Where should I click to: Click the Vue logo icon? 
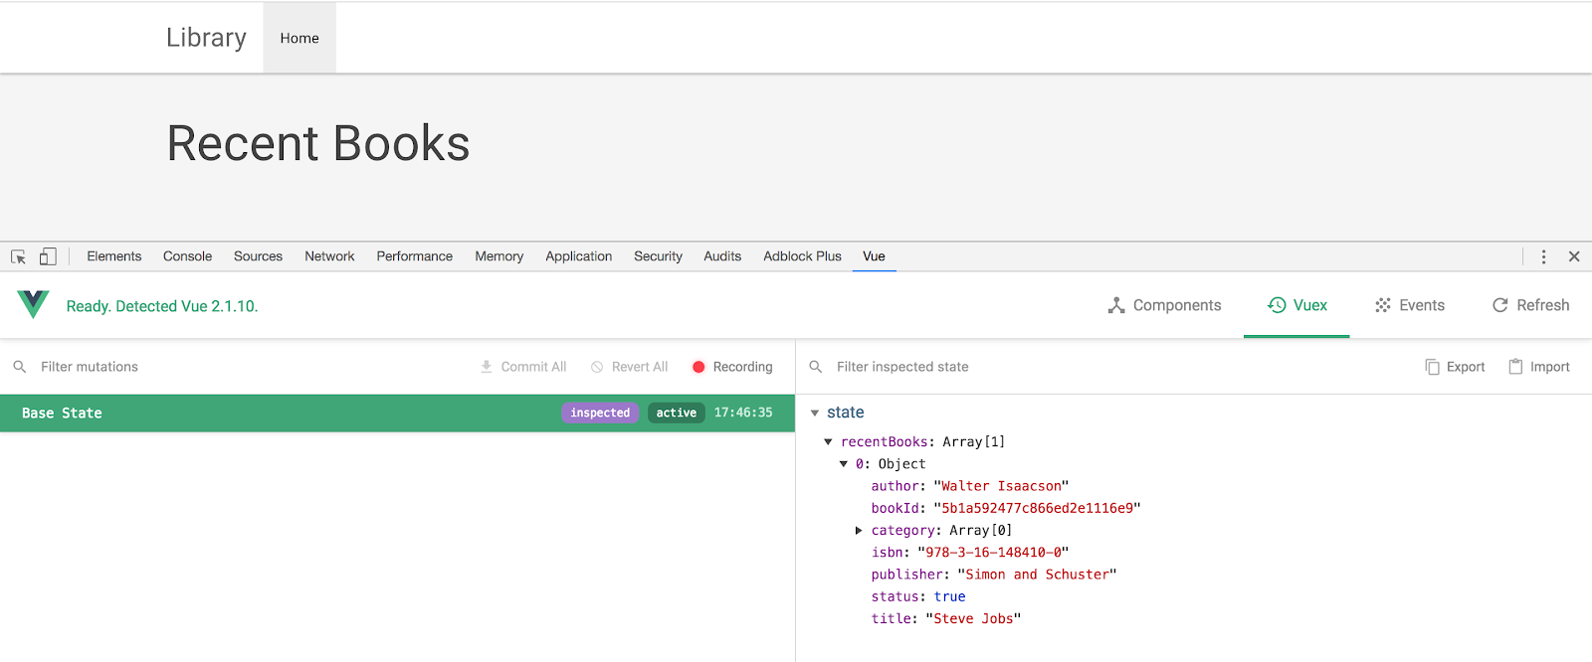tap(33, 304)
